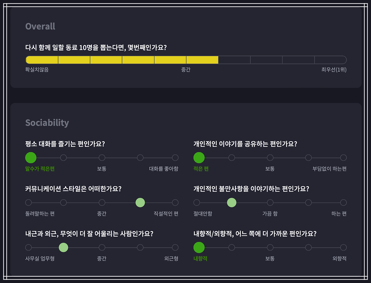This screenshot has height=283, width=371.
Task: Click the '중간' label under the Overall bar
Action: tap(186, 70)
